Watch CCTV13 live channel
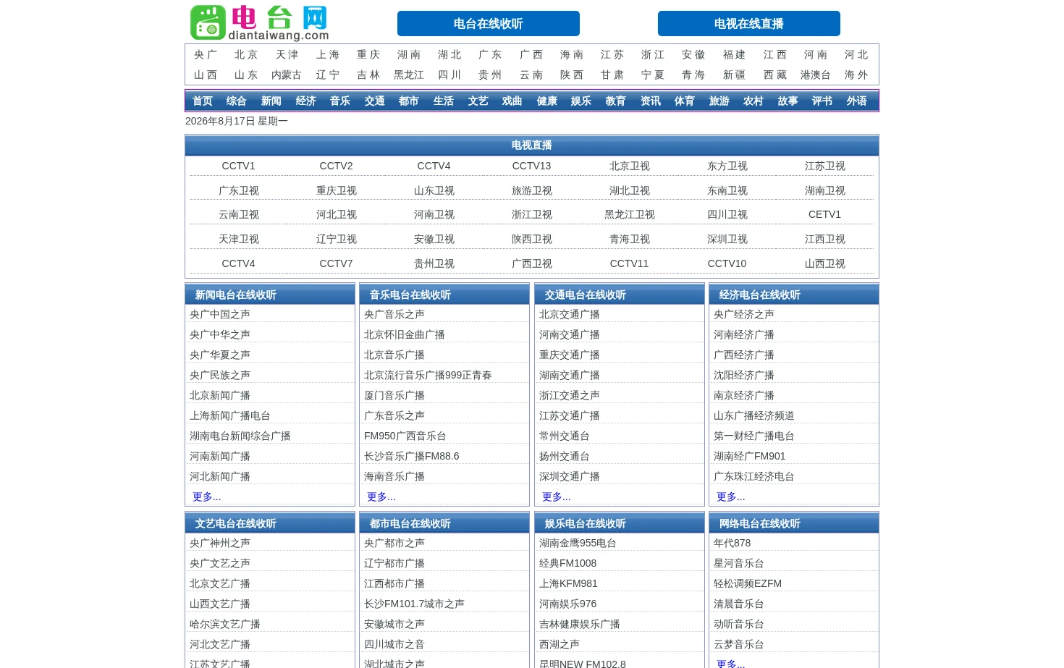Screen dimensions: 1064x668 [x=531, y=166]
